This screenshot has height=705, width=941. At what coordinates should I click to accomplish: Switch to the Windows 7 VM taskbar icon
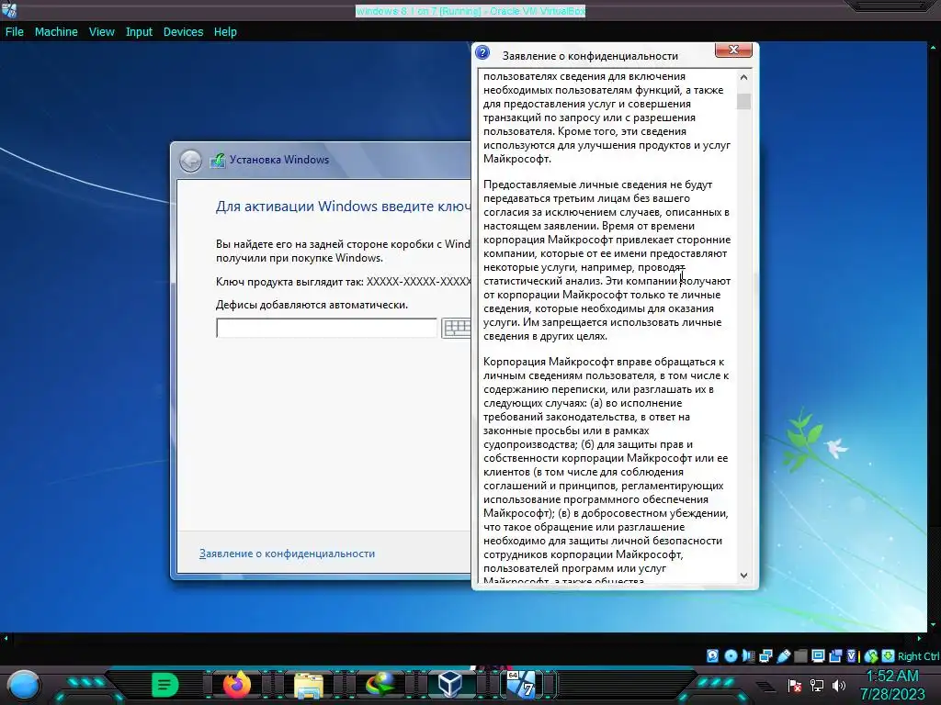(x=522, y=684)
